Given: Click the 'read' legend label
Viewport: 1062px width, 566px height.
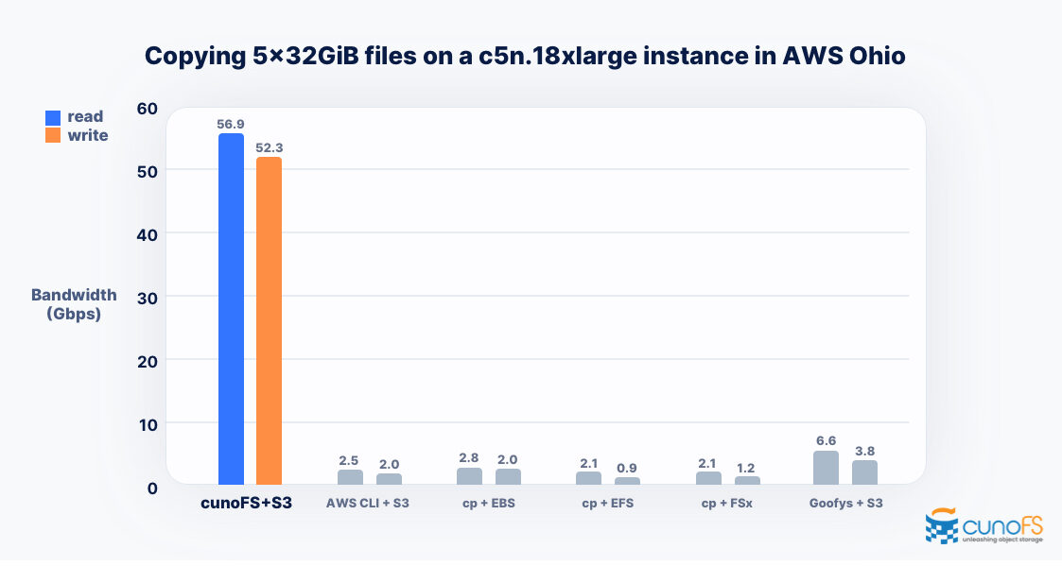Looking at the screenshot, I should coord(85,116).
